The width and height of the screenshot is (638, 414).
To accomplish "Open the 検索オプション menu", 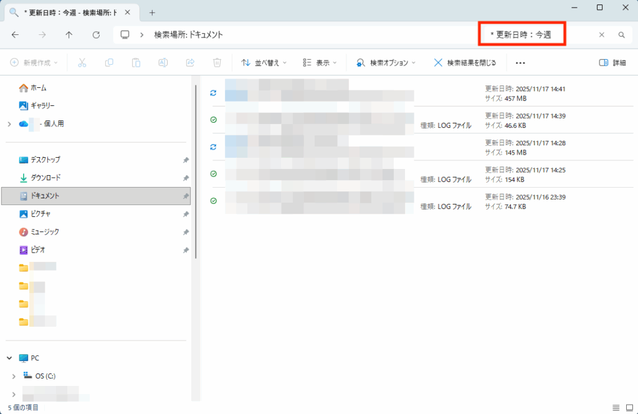I will tap(385, 62).
